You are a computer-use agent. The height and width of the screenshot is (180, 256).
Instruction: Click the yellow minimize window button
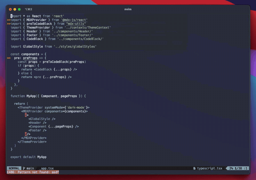coord(15,9)
